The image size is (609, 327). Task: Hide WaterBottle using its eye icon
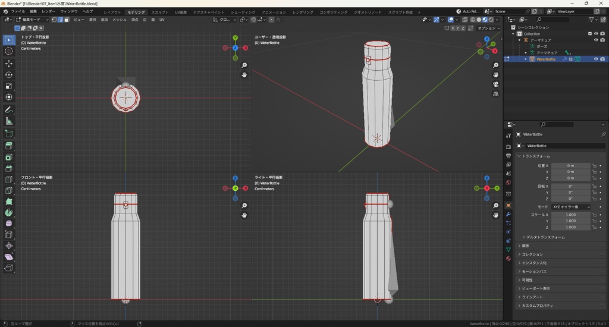[596, 59]
